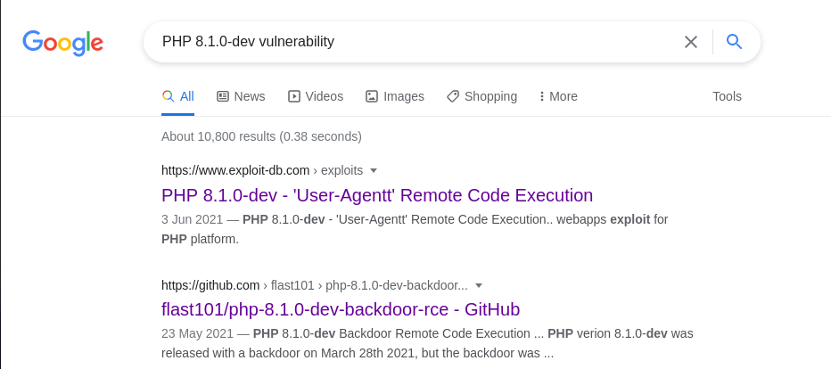Screen dimensions: 831x369
Task: Click the Videos tab play icon
Action: click(x=294, y=96)
